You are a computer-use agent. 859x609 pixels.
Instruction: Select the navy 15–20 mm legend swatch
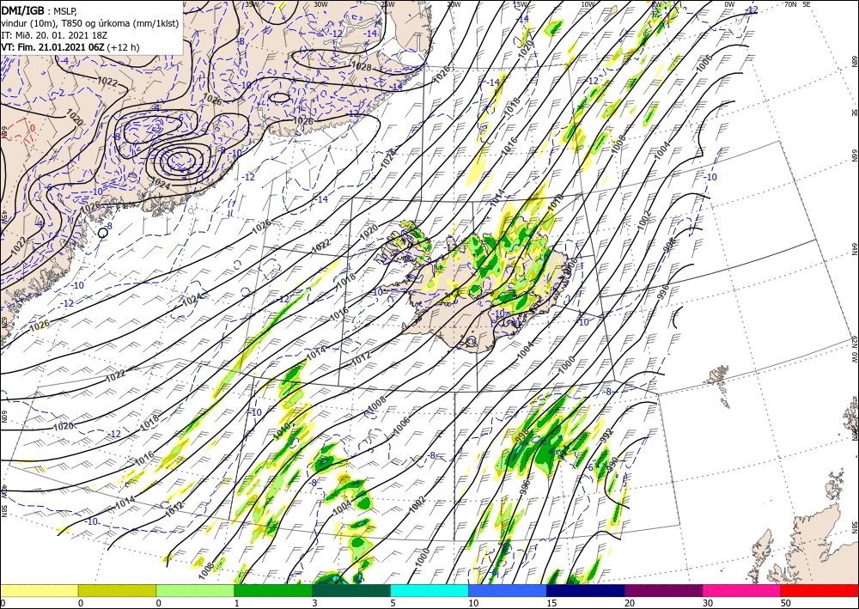[x=586, y=590]
